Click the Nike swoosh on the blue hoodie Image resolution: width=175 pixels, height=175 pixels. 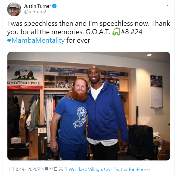119,94
